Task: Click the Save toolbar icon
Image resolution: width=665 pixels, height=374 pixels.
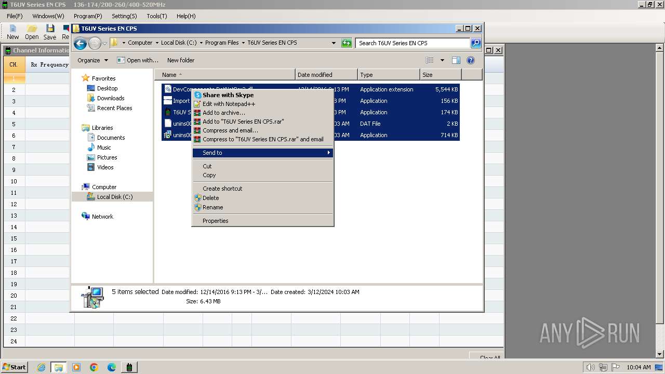Action: pos(50,32)
